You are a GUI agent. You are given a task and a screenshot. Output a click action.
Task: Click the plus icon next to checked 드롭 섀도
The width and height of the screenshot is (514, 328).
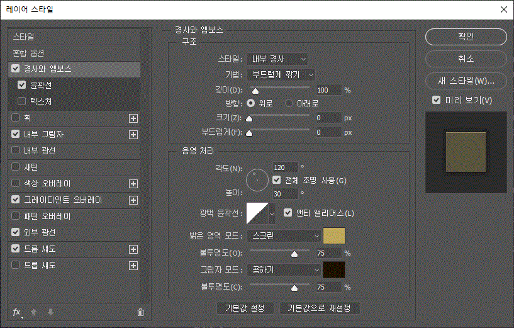133,249
